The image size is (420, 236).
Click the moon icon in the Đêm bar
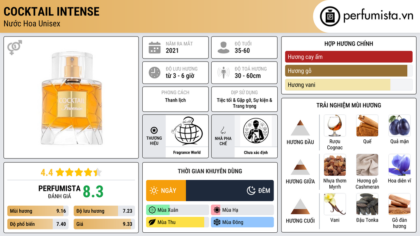[251, 191]
